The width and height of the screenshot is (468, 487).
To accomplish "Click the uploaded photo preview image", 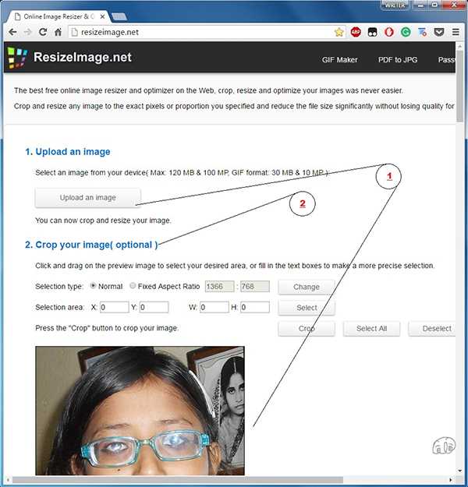I will click(140, 411).
